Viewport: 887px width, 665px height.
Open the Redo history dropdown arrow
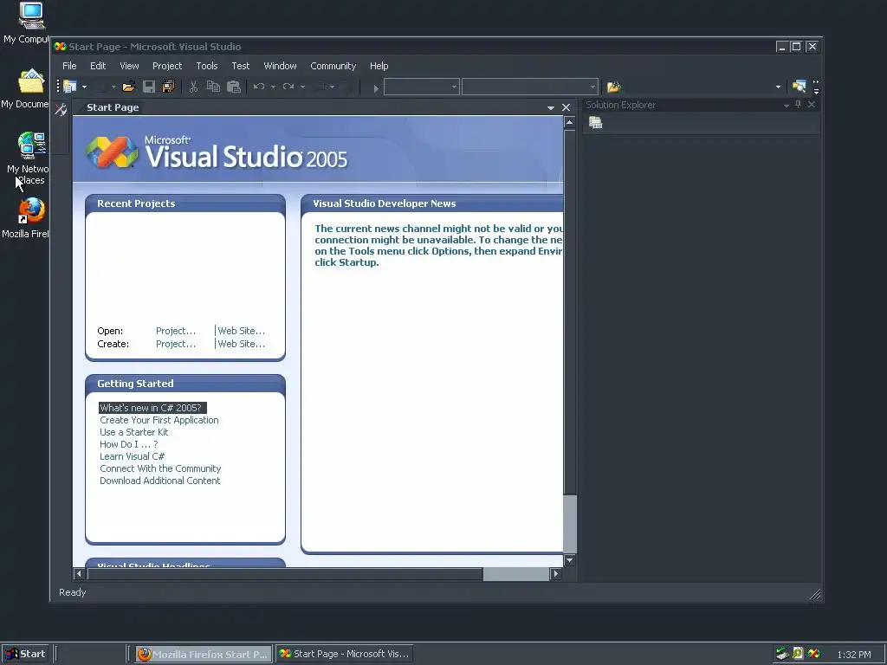coord(302,87)
